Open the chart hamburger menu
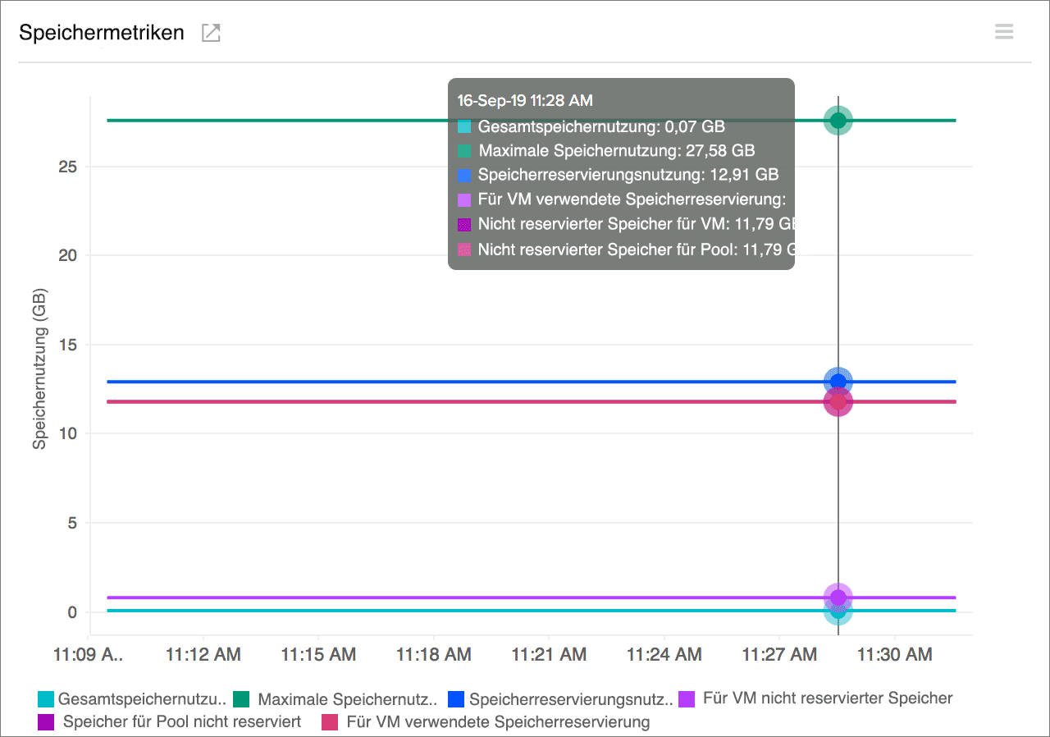1050x737 pixels. 1004,31
